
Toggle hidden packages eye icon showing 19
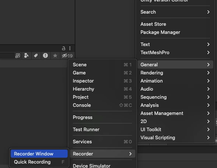coord(67,56)
